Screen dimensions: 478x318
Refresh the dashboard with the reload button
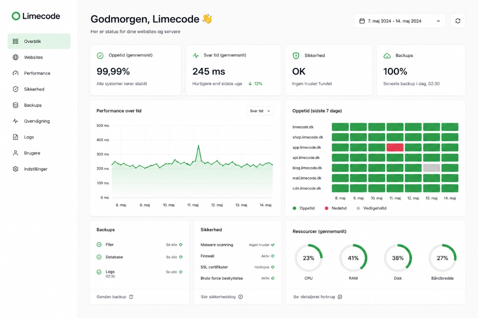[x=458, y=21]
